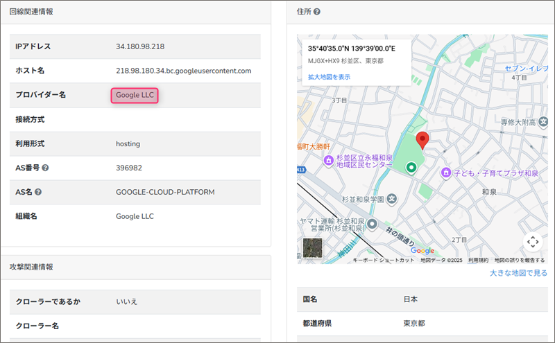Click the Google logo on the map
Viewport: 555px width, 343px height.
(x=422, y=250)
